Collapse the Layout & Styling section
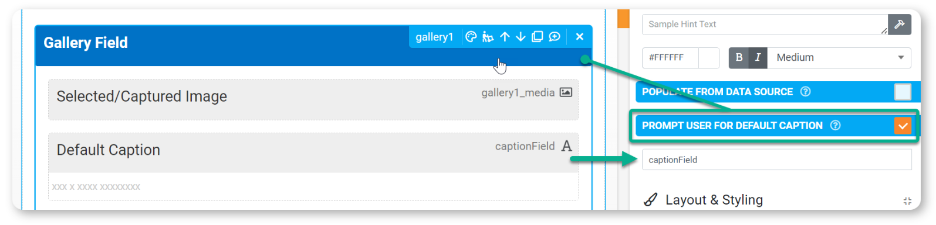Screen dimensions: 936x225 907,201
